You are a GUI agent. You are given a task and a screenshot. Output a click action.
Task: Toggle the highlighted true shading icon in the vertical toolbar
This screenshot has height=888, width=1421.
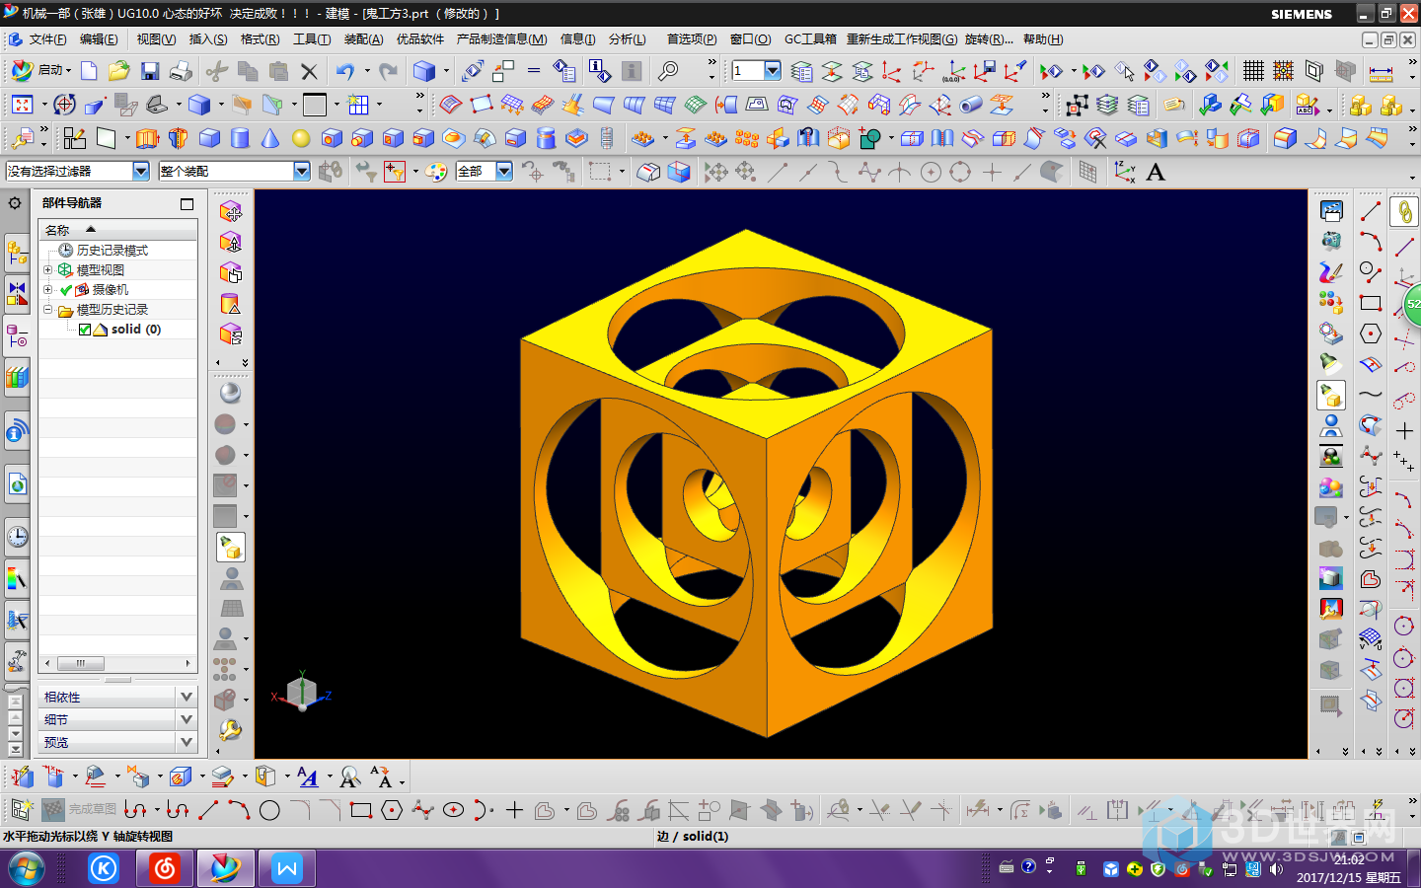coord(230,547)
